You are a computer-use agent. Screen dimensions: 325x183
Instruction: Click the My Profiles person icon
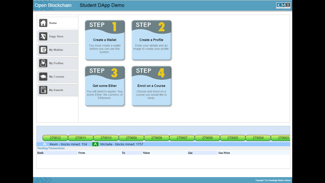(x=43, y=63)
